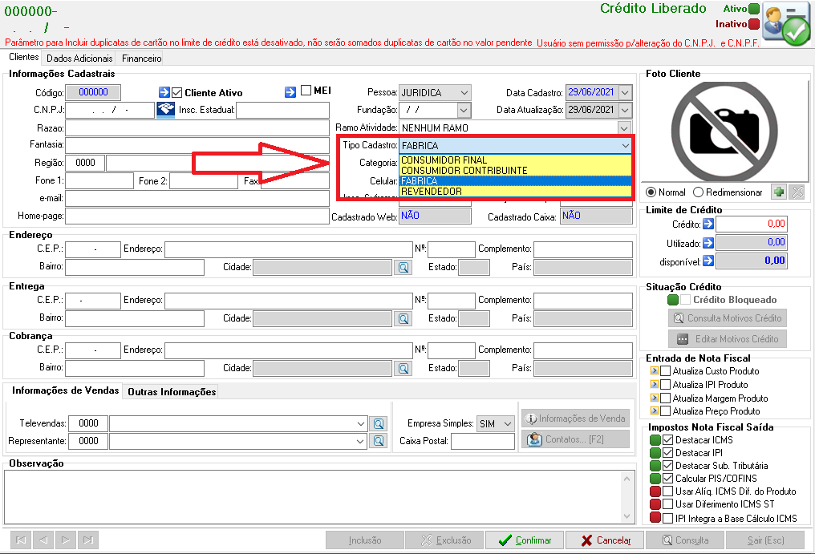This screenshot has height=554, width=815.
Task: Click the Cidade search icon in Endereço section
Action: click(403, 268)
